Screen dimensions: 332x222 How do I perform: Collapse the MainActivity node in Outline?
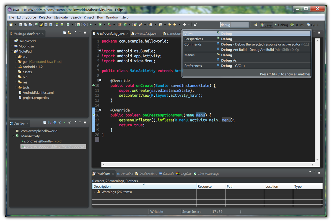pos(13,136)
